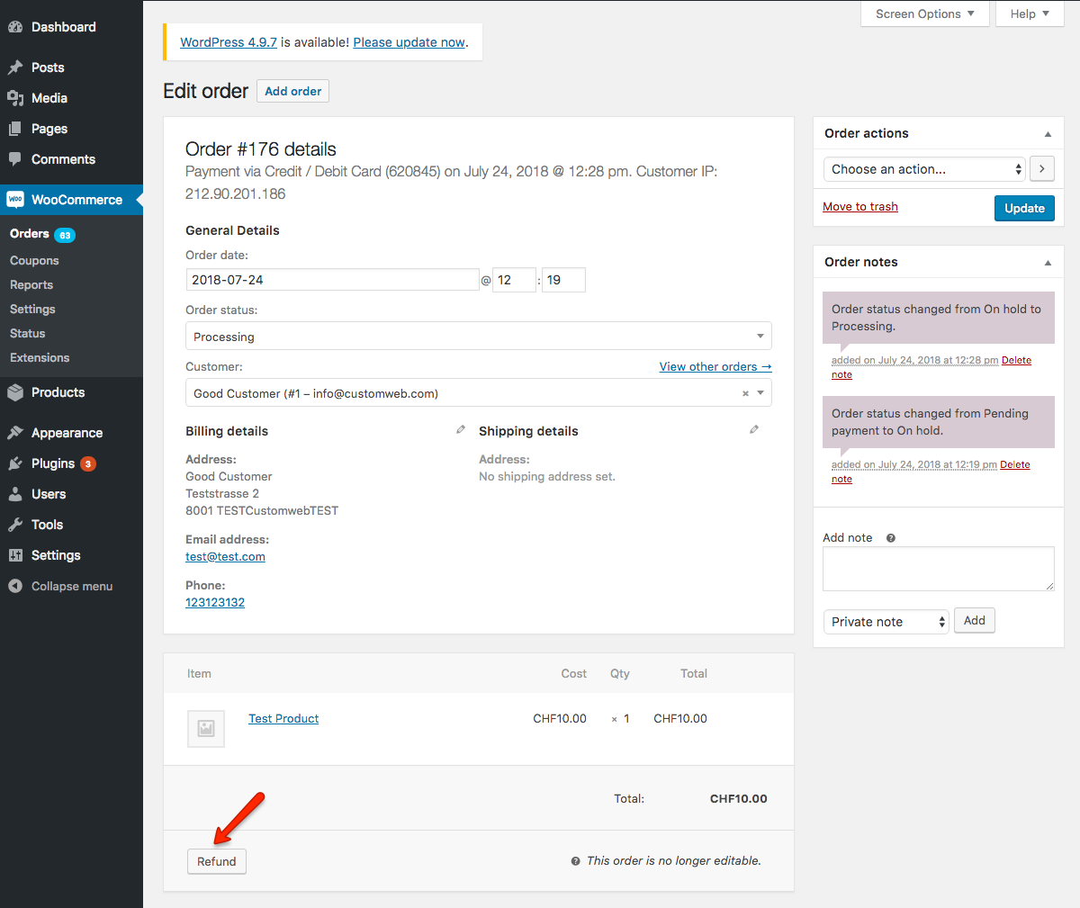Open the Choose an action dropdown
Image resolution: width=1080 pixels, height=908 pixels.
(x=924, y=168)
